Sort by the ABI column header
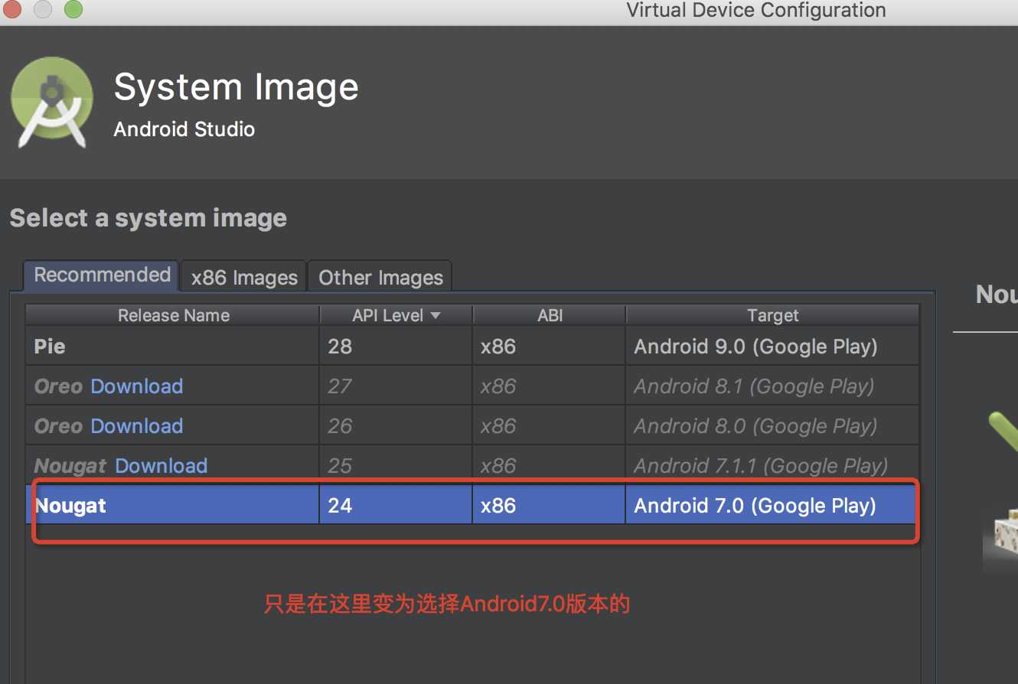Screen dimensions: 1018x684 (550, 315)
